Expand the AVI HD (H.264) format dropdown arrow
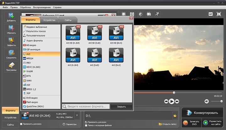Screen dimensions: 226x130 click(77, 116)
